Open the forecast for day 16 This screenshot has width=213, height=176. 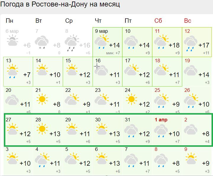[107, 71]
